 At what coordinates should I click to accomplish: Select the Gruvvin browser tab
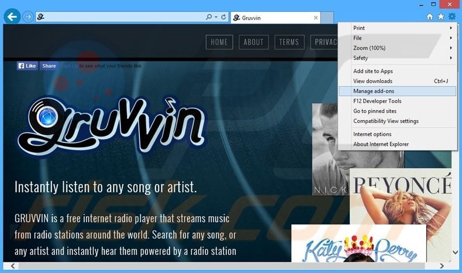click(x=275, y=18)
